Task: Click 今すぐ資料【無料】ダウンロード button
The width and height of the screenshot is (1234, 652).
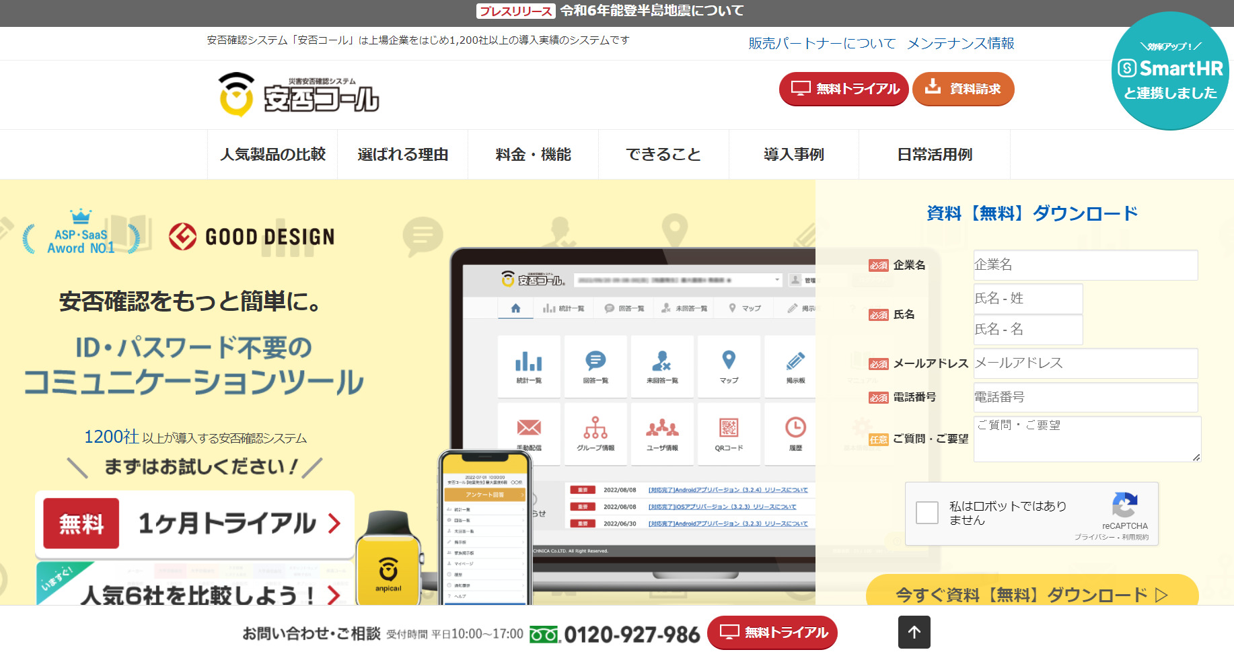Action: click(x=1031, y=591)
